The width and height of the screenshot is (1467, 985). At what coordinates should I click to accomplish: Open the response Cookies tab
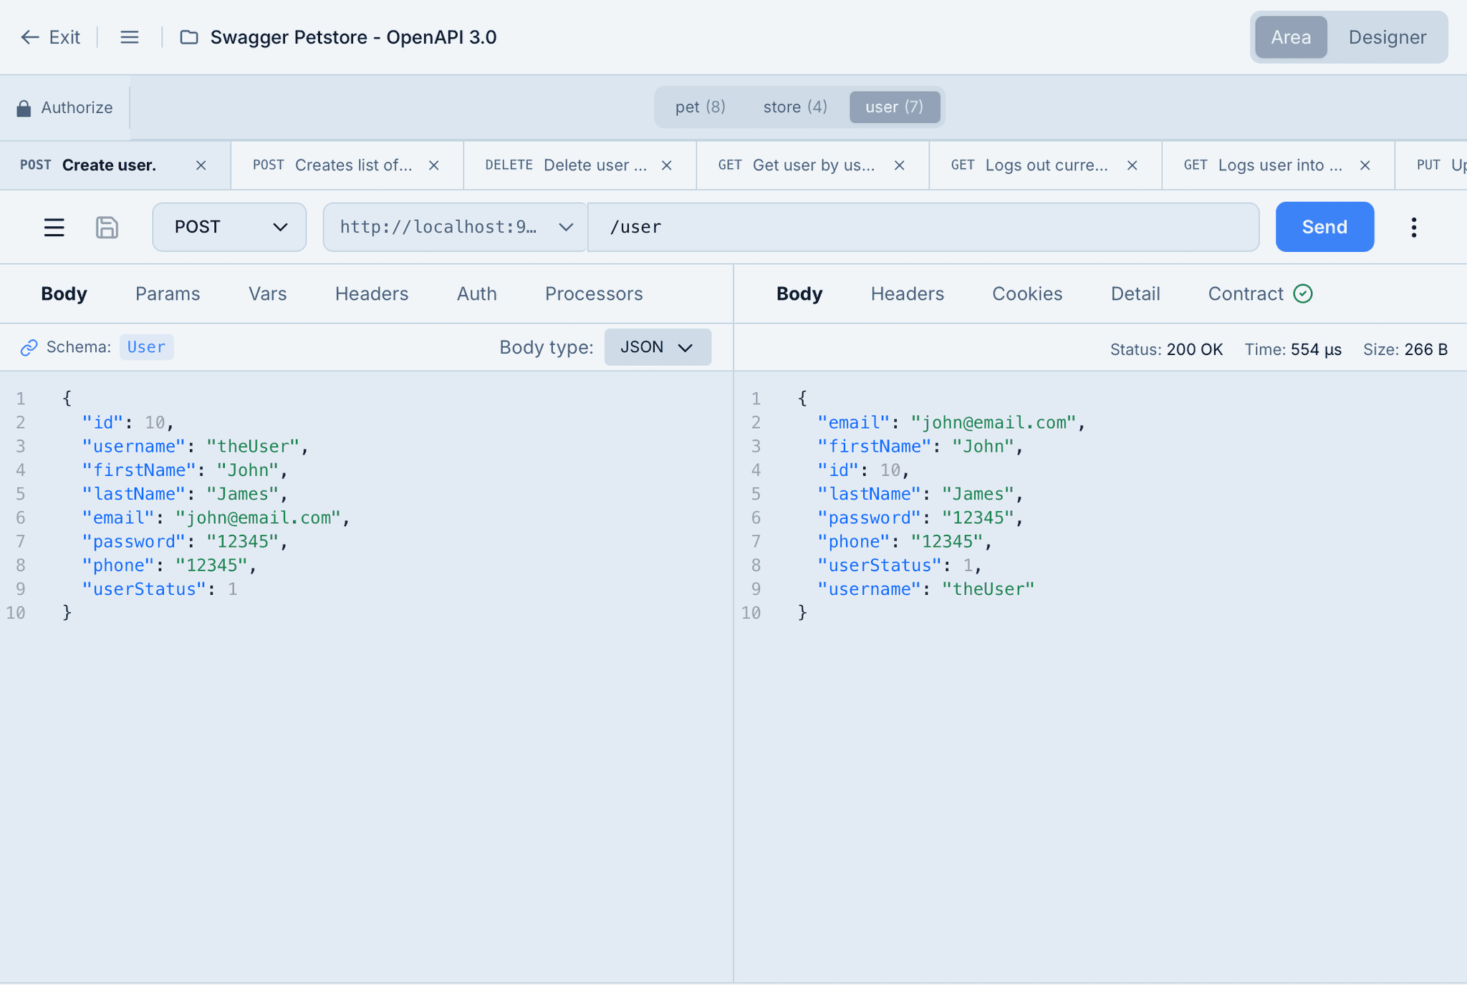[1026, 294]
